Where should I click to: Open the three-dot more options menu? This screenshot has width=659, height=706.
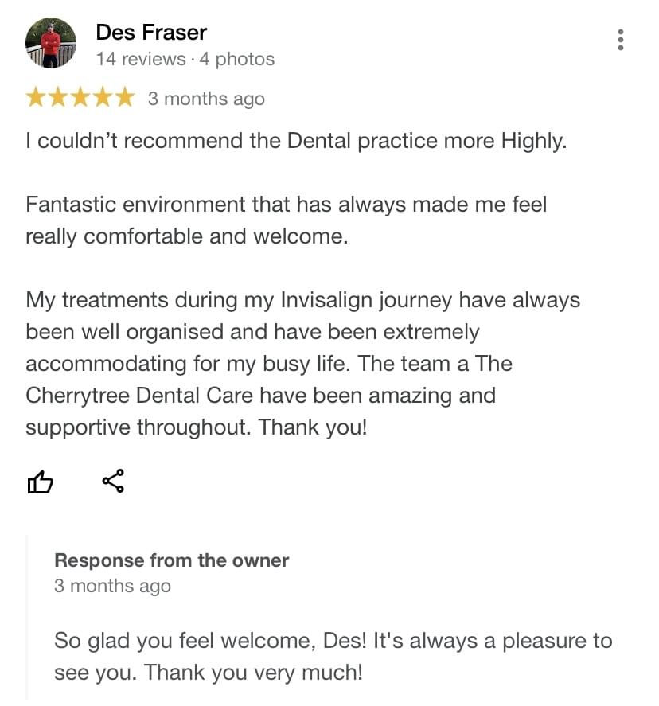coord(621,40)
